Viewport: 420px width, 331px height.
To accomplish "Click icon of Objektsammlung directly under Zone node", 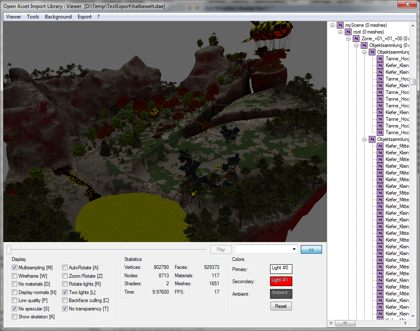I will click(364, 45).
